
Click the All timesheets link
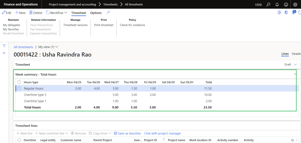coord(23,47)
